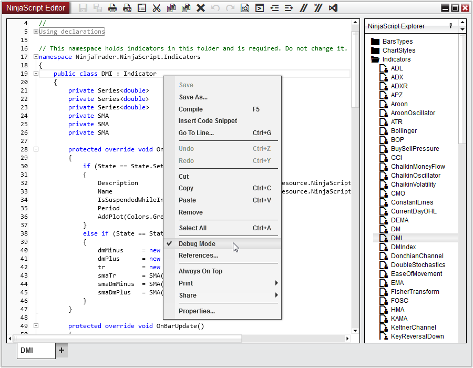Screen dimensions: 473x368
Task: Expand the Using declarations code region
Action: (x=35, y=31)
